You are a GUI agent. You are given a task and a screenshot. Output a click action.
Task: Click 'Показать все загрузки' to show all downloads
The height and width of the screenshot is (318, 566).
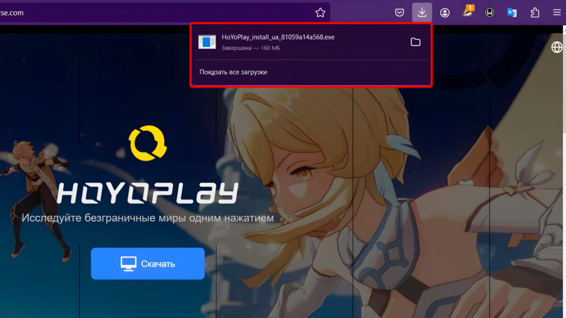pos(233,72)
